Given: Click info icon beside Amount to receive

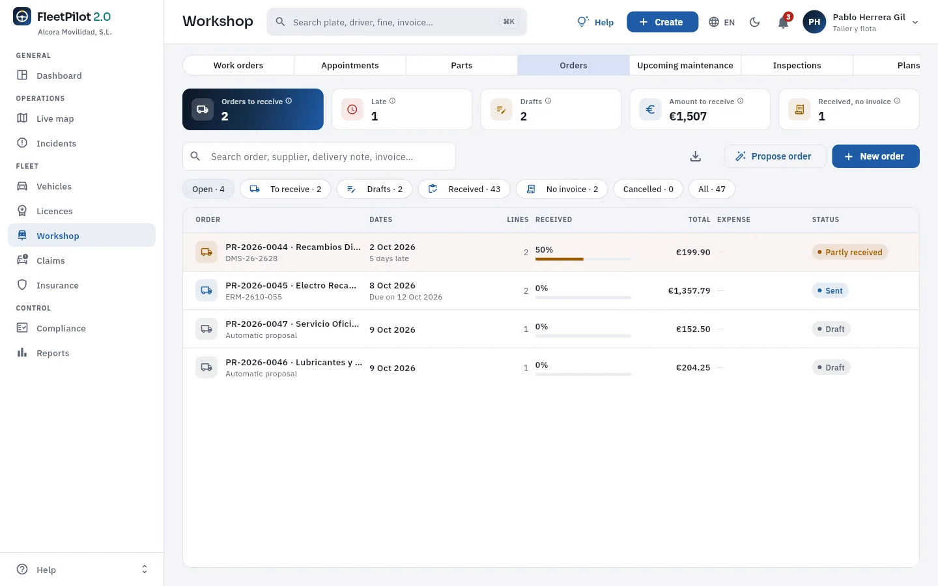Looking at the screenshot, I should [740, 101].
